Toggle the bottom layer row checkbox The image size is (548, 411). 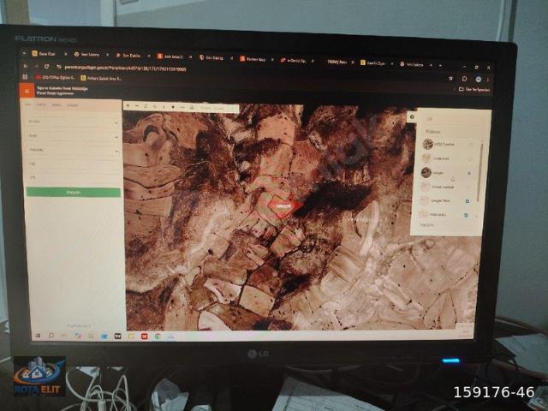[466, 215]
